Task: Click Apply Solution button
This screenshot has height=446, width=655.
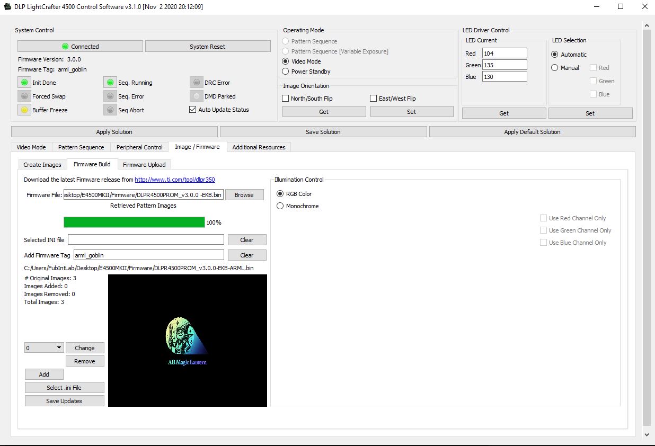Action: 114,132
